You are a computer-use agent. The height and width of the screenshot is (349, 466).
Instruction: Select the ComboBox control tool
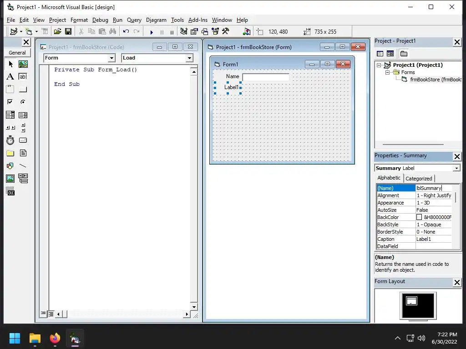point(10,115)
